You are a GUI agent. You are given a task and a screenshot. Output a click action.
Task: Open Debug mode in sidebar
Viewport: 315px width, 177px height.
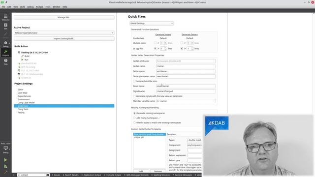coord(5,44)
